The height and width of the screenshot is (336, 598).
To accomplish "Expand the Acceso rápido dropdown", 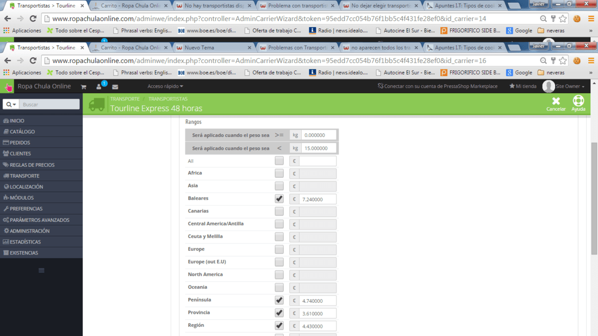I will pyautogui.click(x=165, y=86).
